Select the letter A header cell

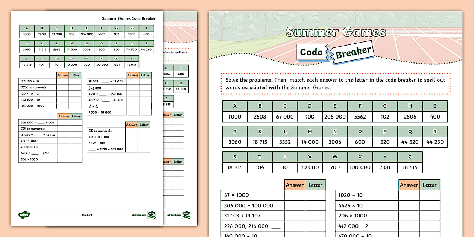[x=235, y=106]
